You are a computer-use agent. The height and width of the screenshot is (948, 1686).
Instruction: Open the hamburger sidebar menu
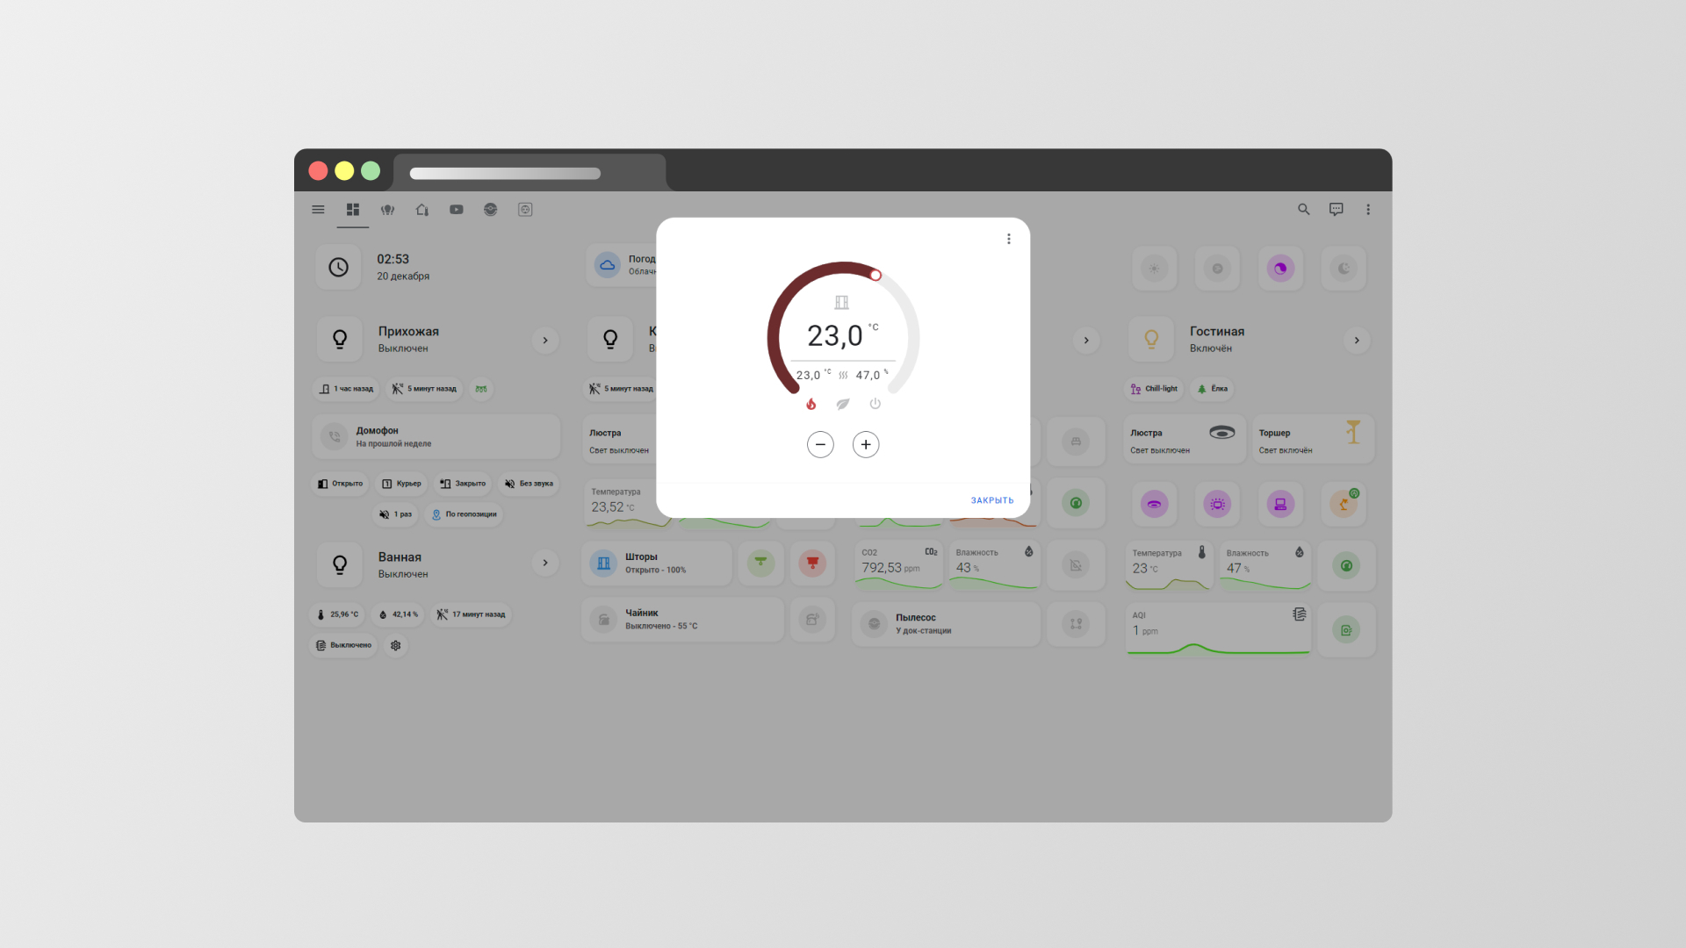point(318,210)
